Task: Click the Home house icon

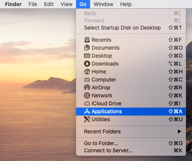Action: point(87,72)
